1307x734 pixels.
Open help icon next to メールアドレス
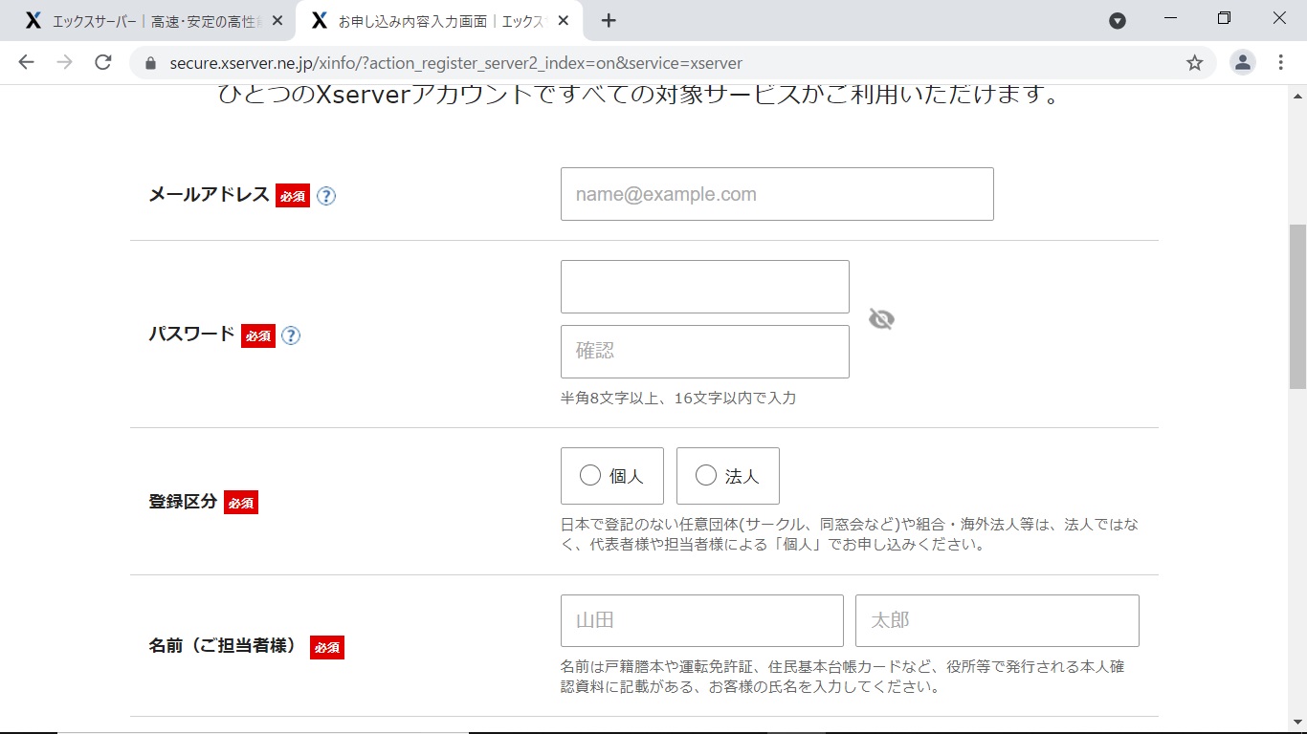(x=326, y=196)
